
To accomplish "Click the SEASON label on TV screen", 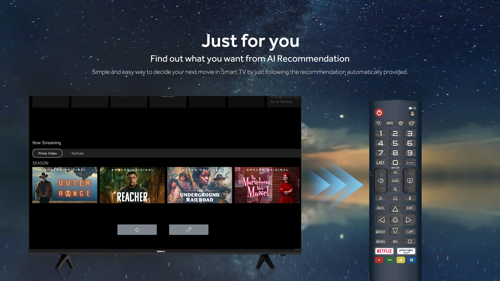I will coord(40,163).
